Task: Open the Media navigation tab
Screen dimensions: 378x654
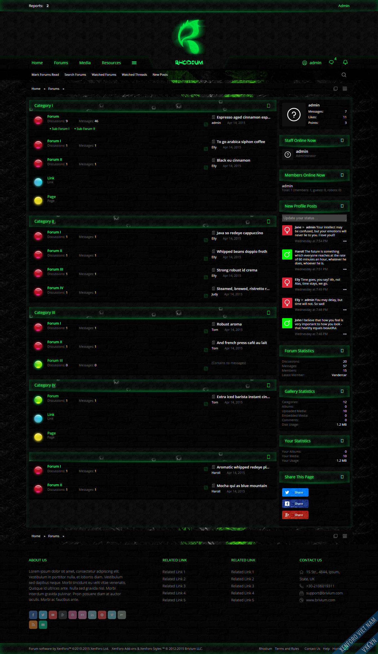Action: click(85, 63)
